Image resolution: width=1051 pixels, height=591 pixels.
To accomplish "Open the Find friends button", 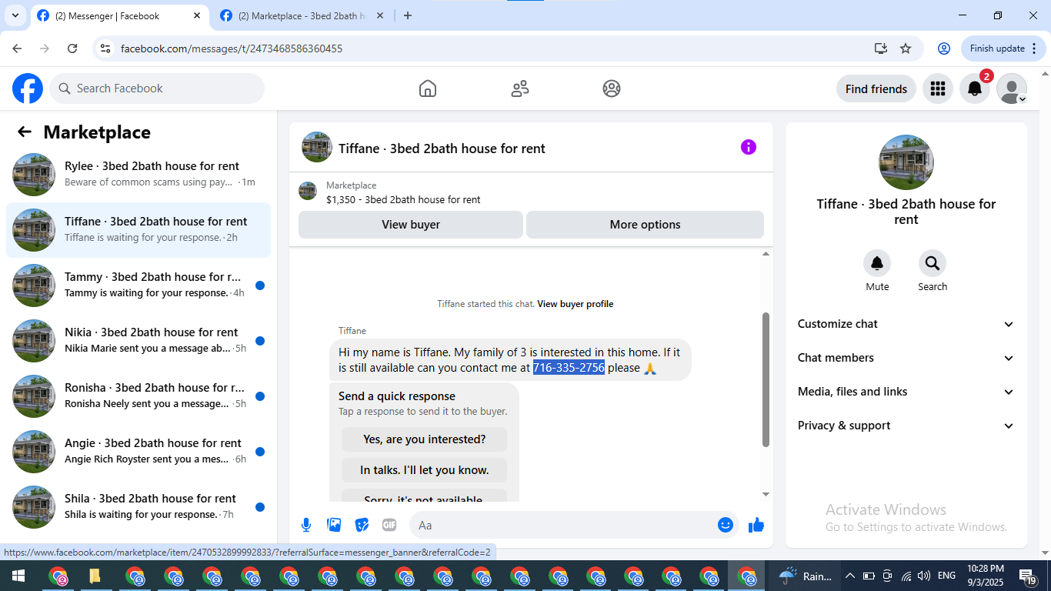I will point(876,88).
